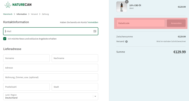Click the Naturecan logo
This screenshot has height=101, width=189.
[18, 5]
